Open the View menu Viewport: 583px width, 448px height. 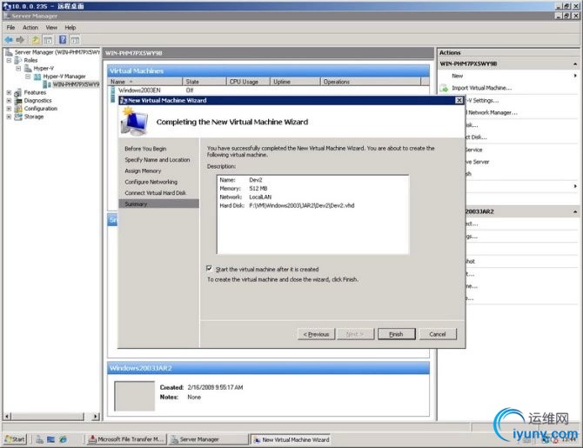(51, 28)
